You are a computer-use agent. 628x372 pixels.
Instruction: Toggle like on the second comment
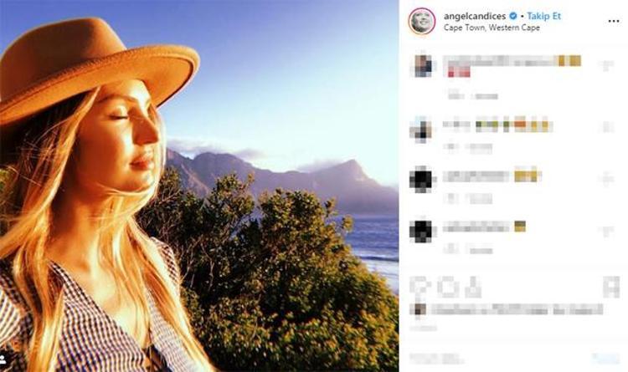click(608, 127)
